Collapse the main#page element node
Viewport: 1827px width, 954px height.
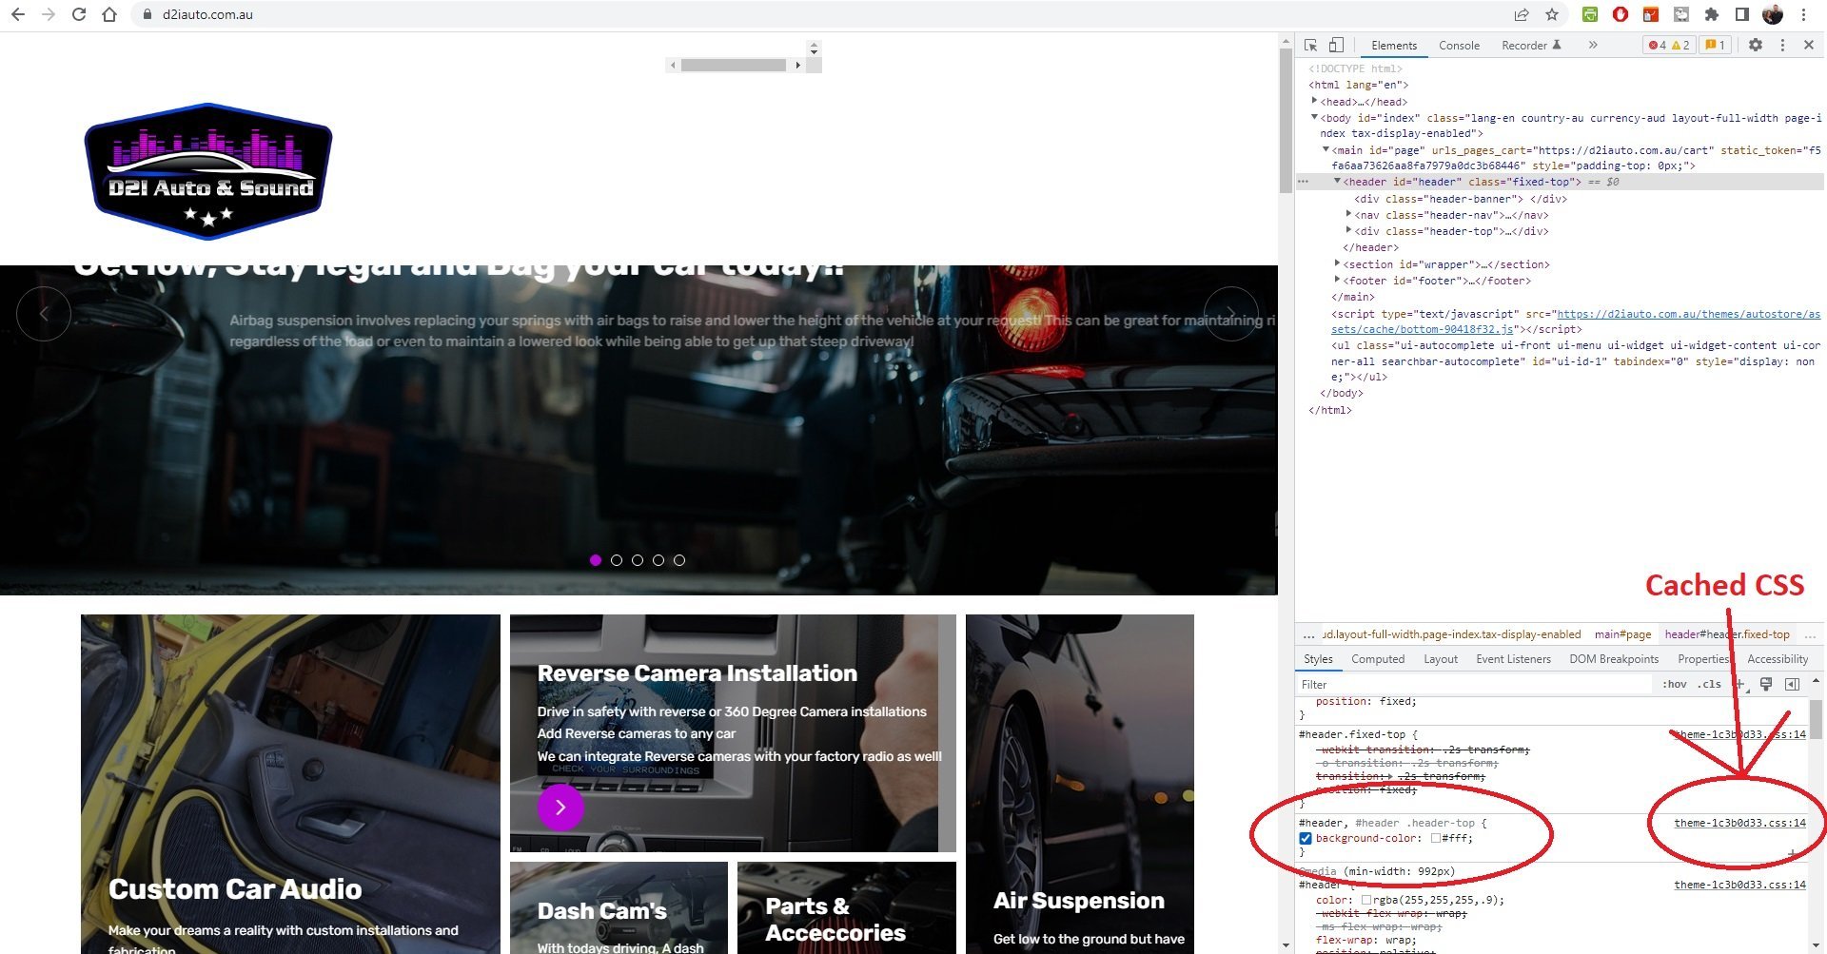coord(1326,149)
